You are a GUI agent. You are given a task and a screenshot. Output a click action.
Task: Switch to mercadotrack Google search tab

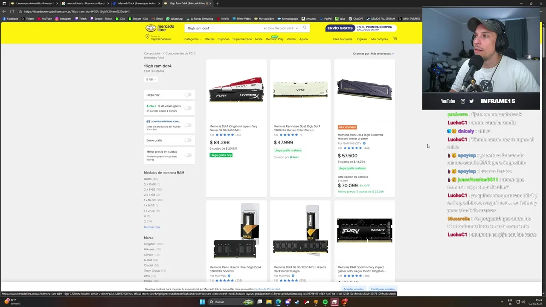(86, 3)
